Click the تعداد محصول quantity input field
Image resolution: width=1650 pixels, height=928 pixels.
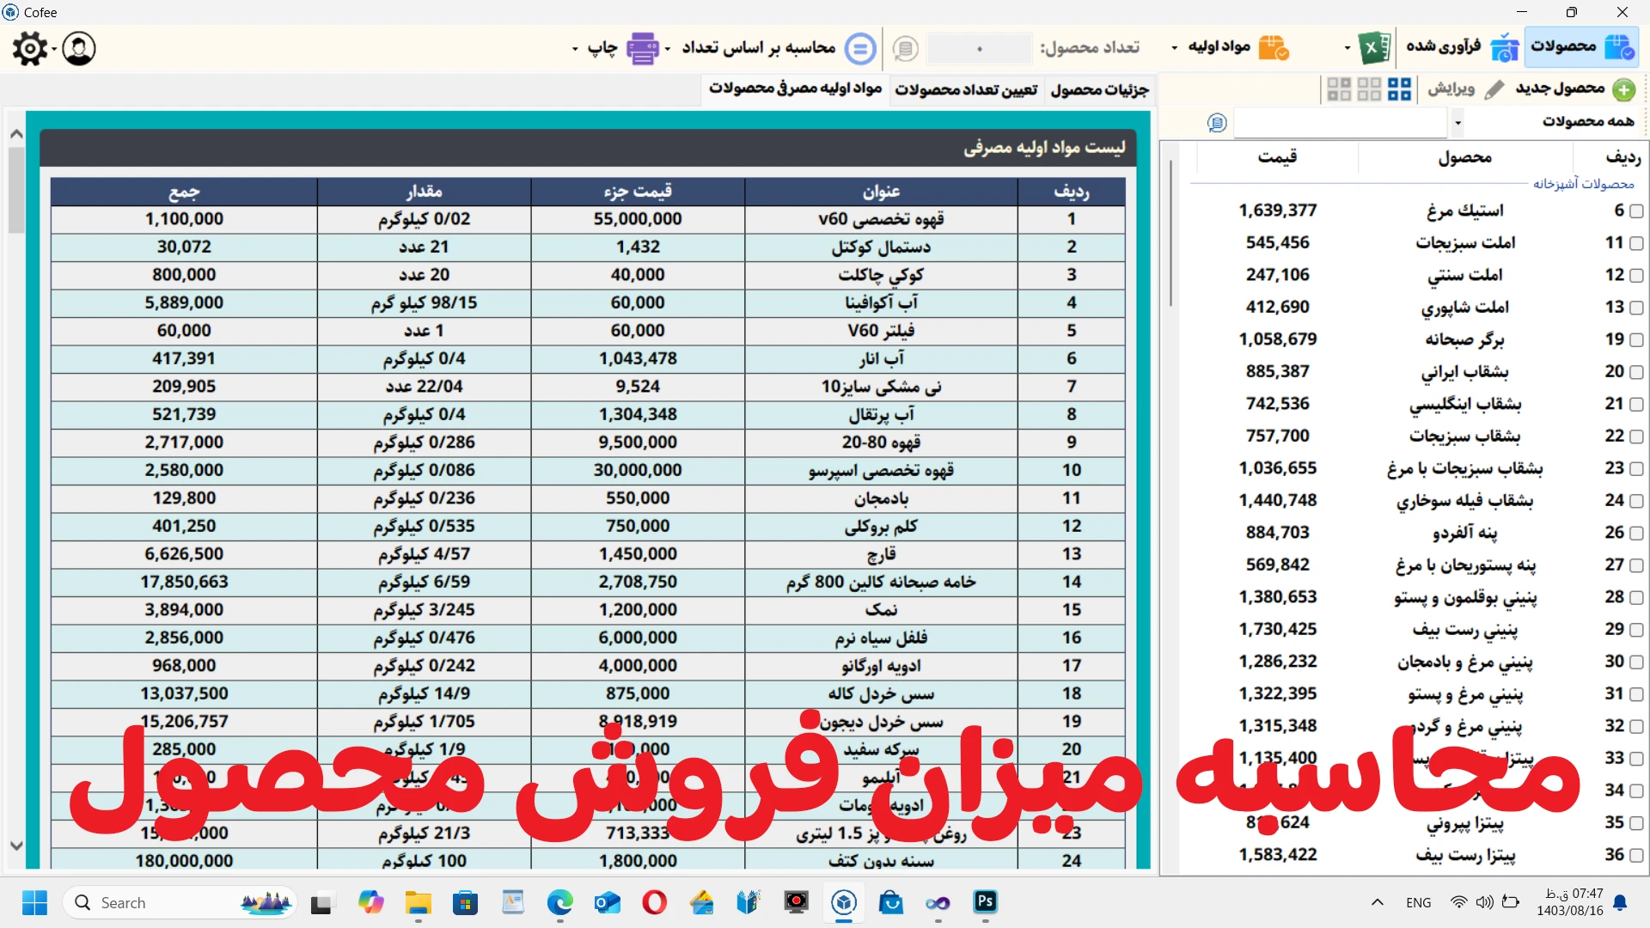[x=980, y=48]
